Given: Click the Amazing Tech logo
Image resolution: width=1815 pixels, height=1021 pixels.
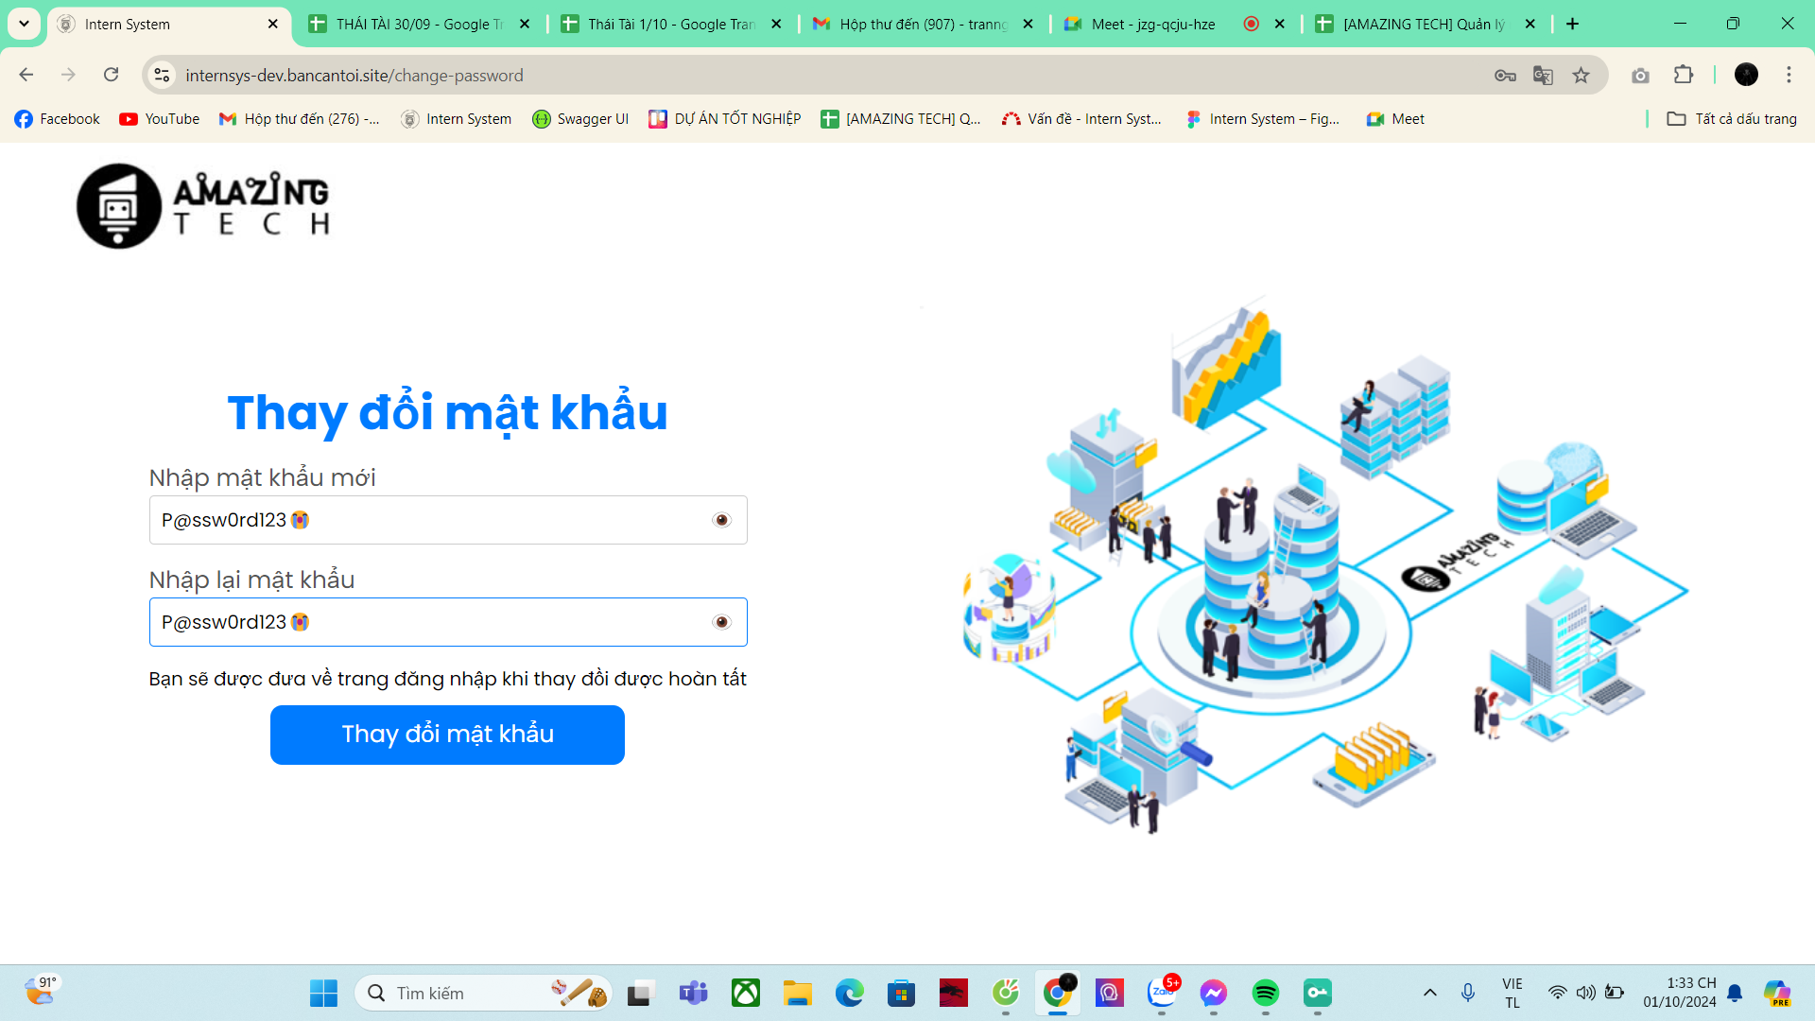Looking at the screenshot, I should 203,205.
